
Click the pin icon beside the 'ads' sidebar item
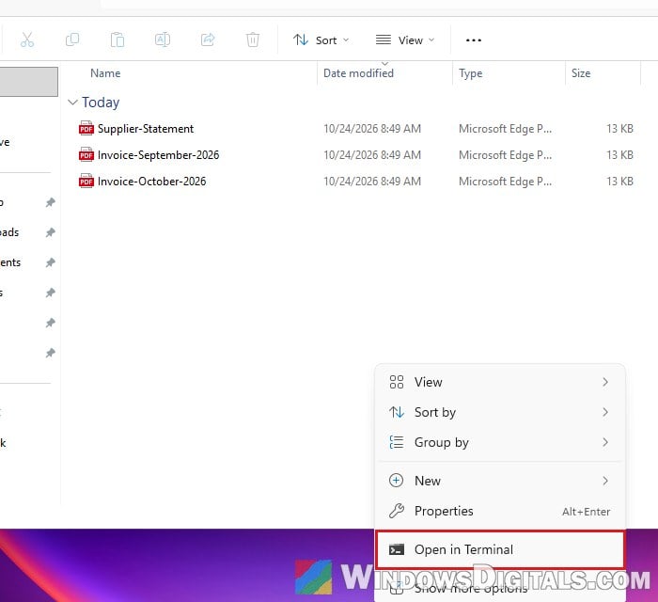click(51, 232)
